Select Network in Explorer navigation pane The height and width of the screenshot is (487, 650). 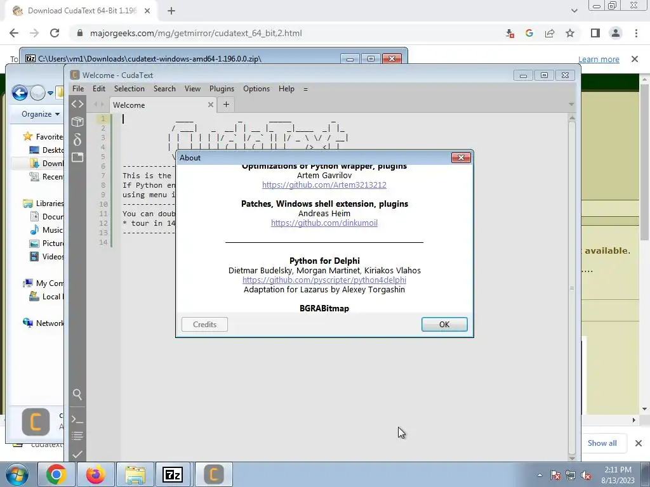pyautogui.click(x=43, y=323)
